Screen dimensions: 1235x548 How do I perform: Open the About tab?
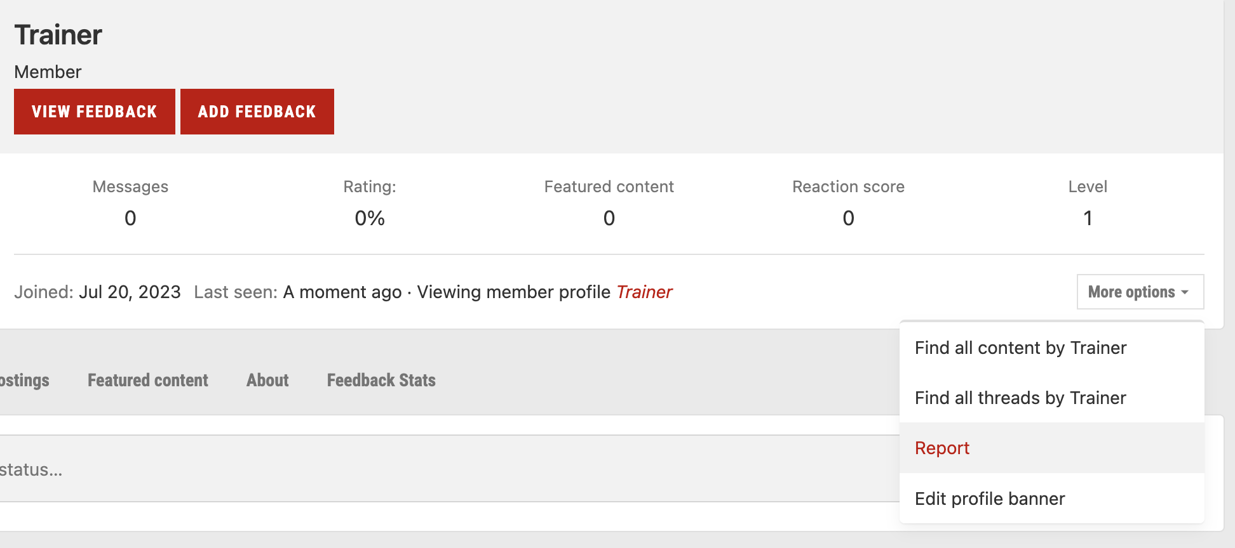[267, 380]
